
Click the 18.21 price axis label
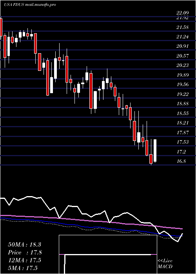[x=182, y=123]
